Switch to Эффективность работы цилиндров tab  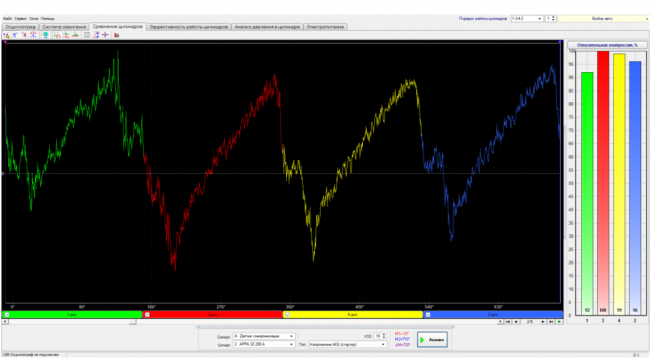(188, 27)
